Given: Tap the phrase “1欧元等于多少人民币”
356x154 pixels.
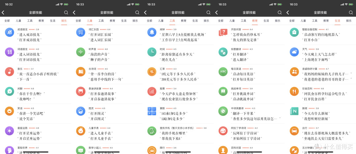Looking at the screenshot, I should pos(178,74).
